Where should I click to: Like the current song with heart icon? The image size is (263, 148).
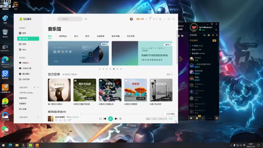[x=56, y=120]
